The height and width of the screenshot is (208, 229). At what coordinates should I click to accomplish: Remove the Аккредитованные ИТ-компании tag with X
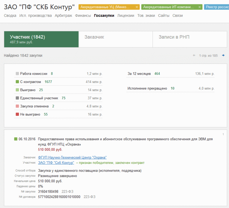[200, 7]
